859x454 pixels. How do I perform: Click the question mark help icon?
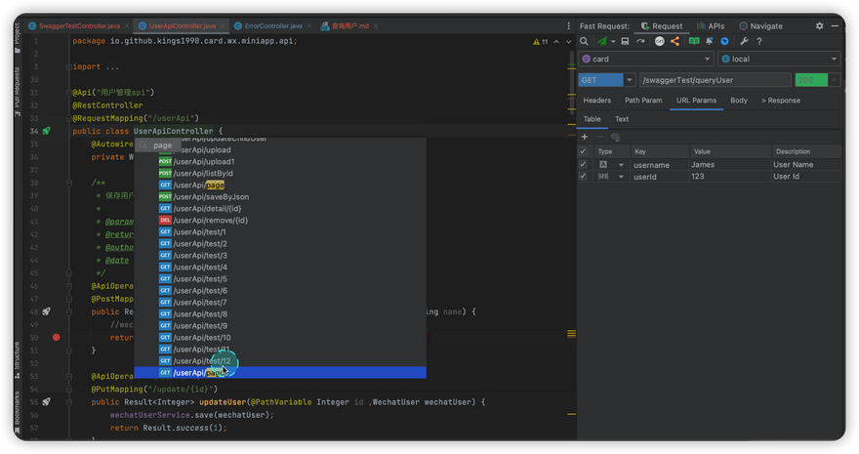point(759,42)
